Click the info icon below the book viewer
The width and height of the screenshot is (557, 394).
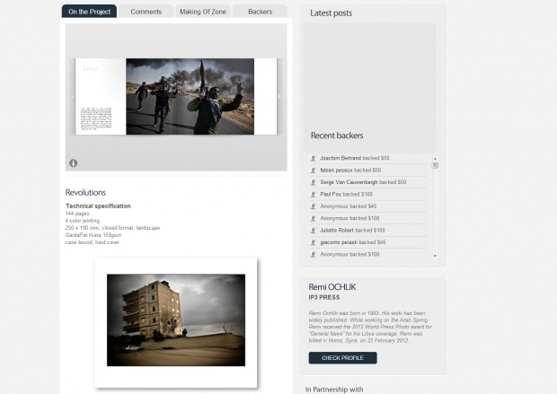pos(74,163)
